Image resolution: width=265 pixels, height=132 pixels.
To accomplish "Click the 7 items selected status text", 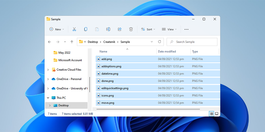I will 72,114.
